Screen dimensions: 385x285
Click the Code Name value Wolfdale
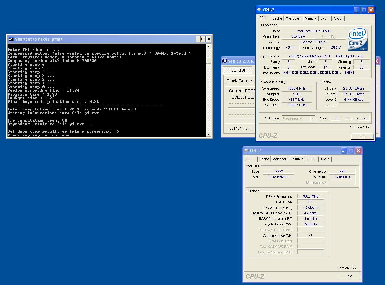[298, 36]
